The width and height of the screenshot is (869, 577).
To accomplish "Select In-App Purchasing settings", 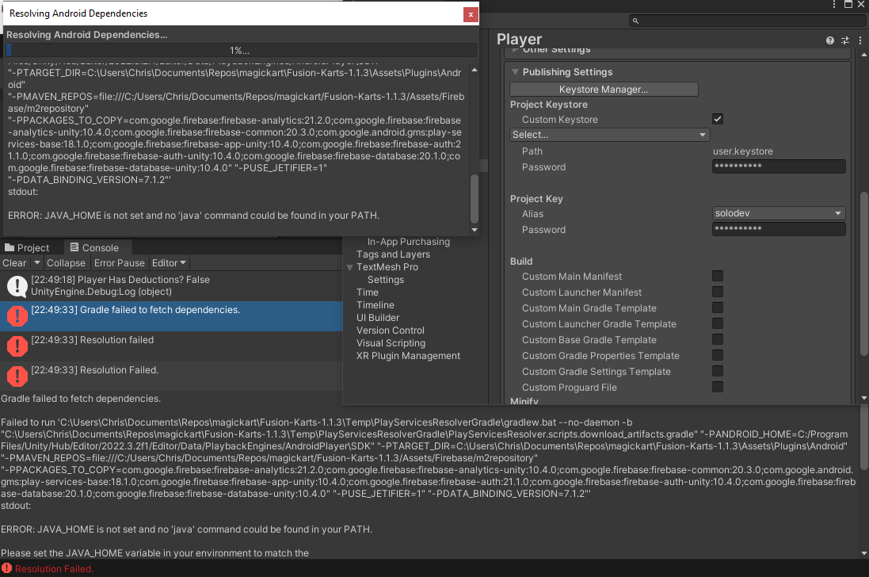I will 409,242.
